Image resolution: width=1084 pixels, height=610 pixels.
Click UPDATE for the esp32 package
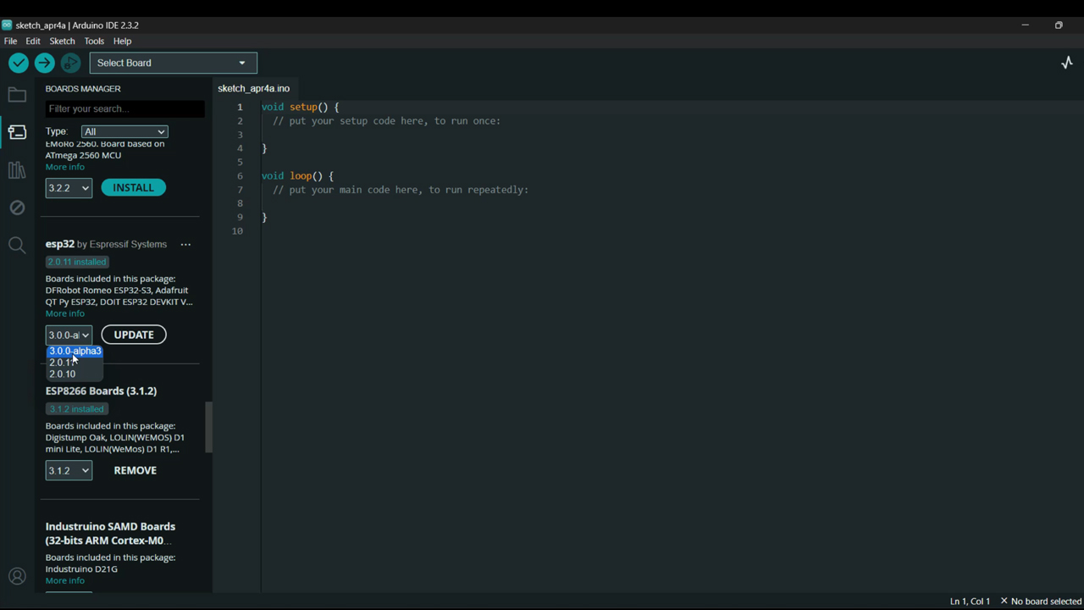(x=134, y=335)
